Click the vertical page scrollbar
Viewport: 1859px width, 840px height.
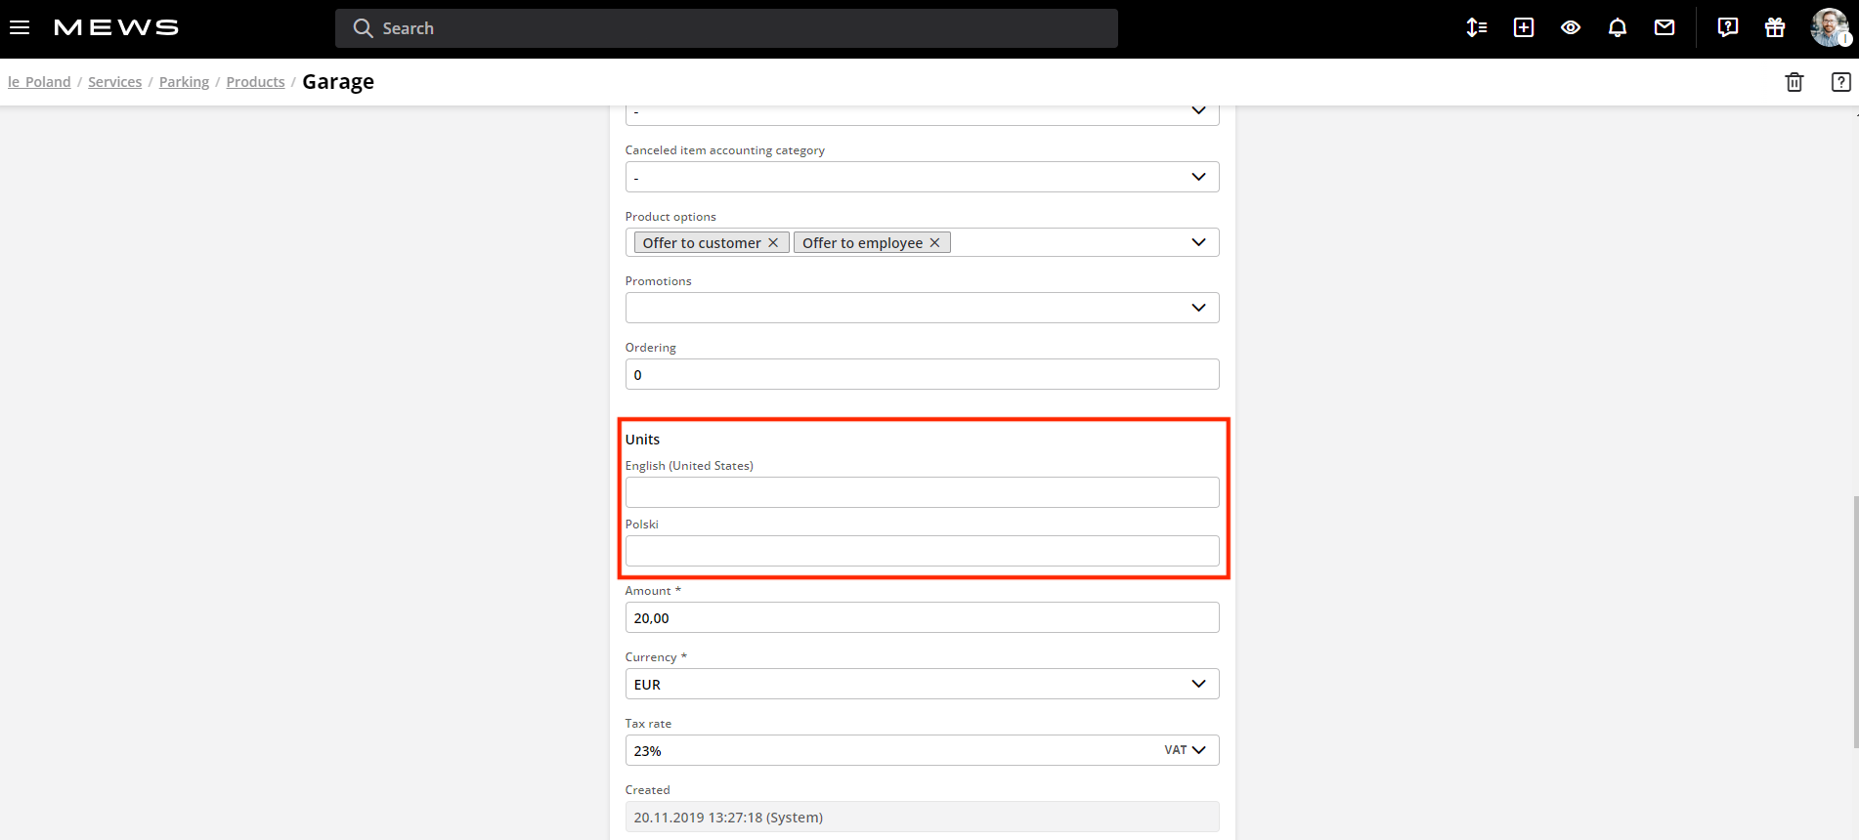click(x=1855, y=622)
